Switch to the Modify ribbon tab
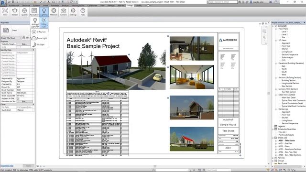 point(139,5)
